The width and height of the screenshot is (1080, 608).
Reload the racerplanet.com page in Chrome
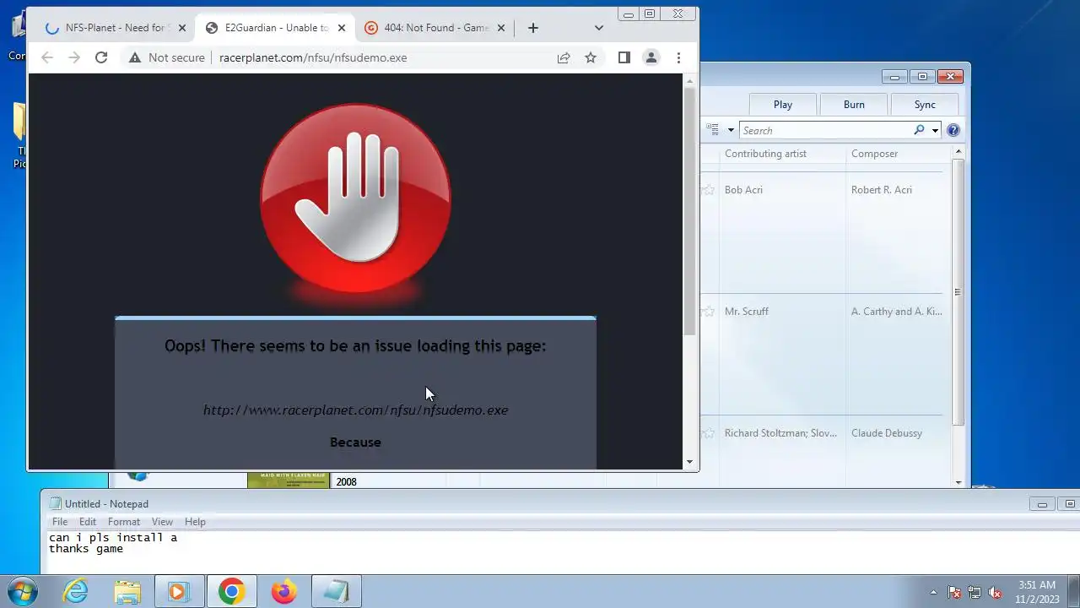point(101,57)
